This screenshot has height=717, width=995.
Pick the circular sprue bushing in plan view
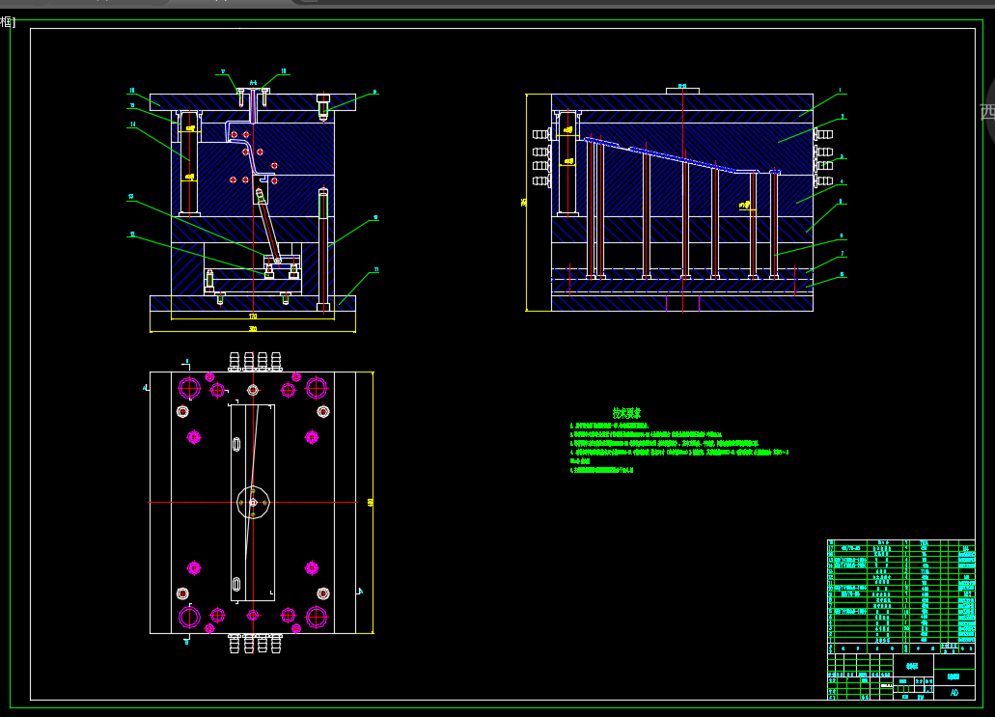(x=253, y=502)
